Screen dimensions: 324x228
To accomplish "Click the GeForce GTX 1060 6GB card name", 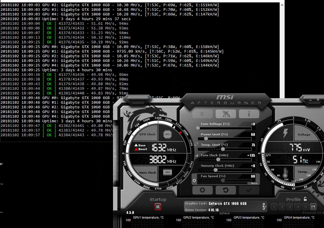I will pyautogui.click(x=228, y=203).
